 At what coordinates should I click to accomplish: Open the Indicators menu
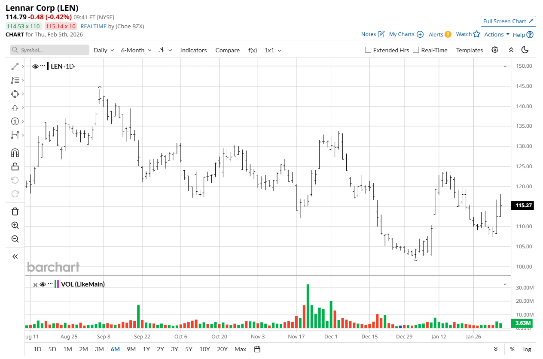[193, 50]
